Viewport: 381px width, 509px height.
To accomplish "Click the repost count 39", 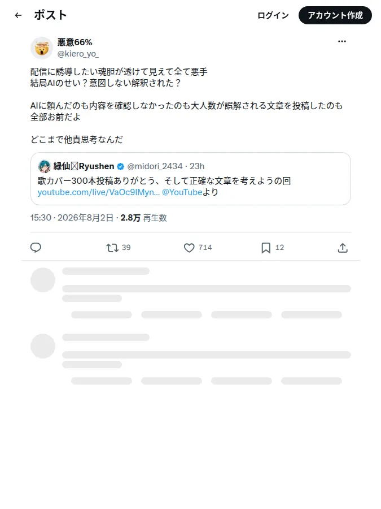I will [x=126, y=248].
